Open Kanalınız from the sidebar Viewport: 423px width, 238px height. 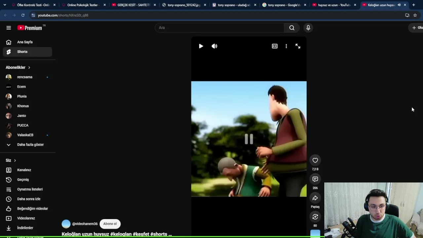click(28, 170)
